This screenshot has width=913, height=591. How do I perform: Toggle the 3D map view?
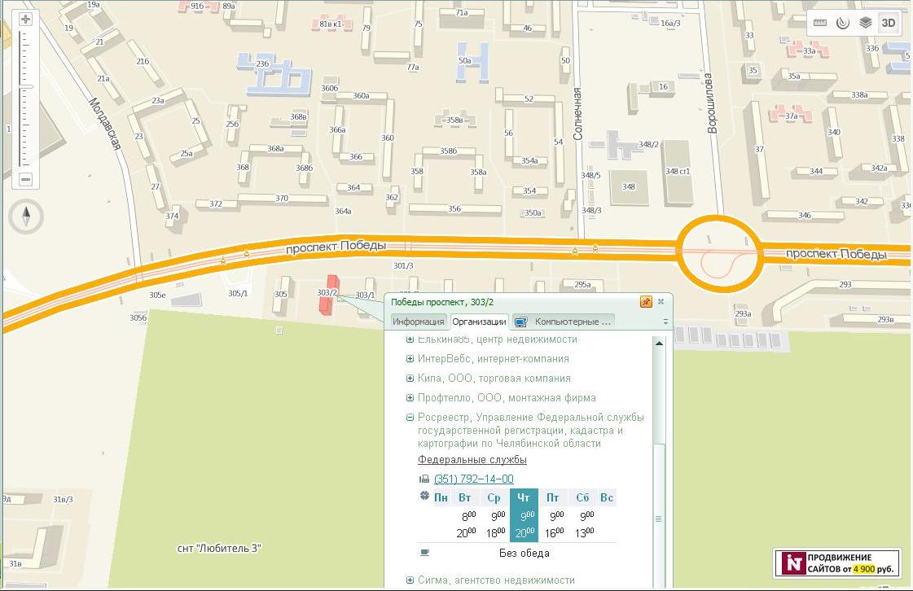point(889,23)
